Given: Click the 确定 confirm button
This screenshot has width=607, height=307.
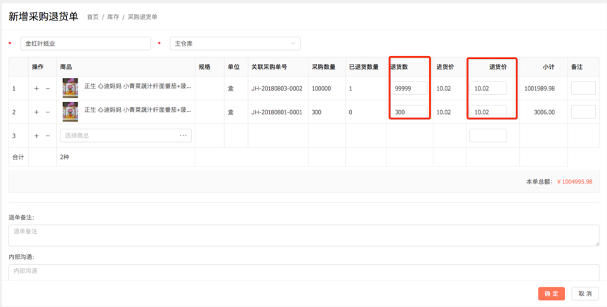Looking at the screenshot, I should [x=551, y=294].
